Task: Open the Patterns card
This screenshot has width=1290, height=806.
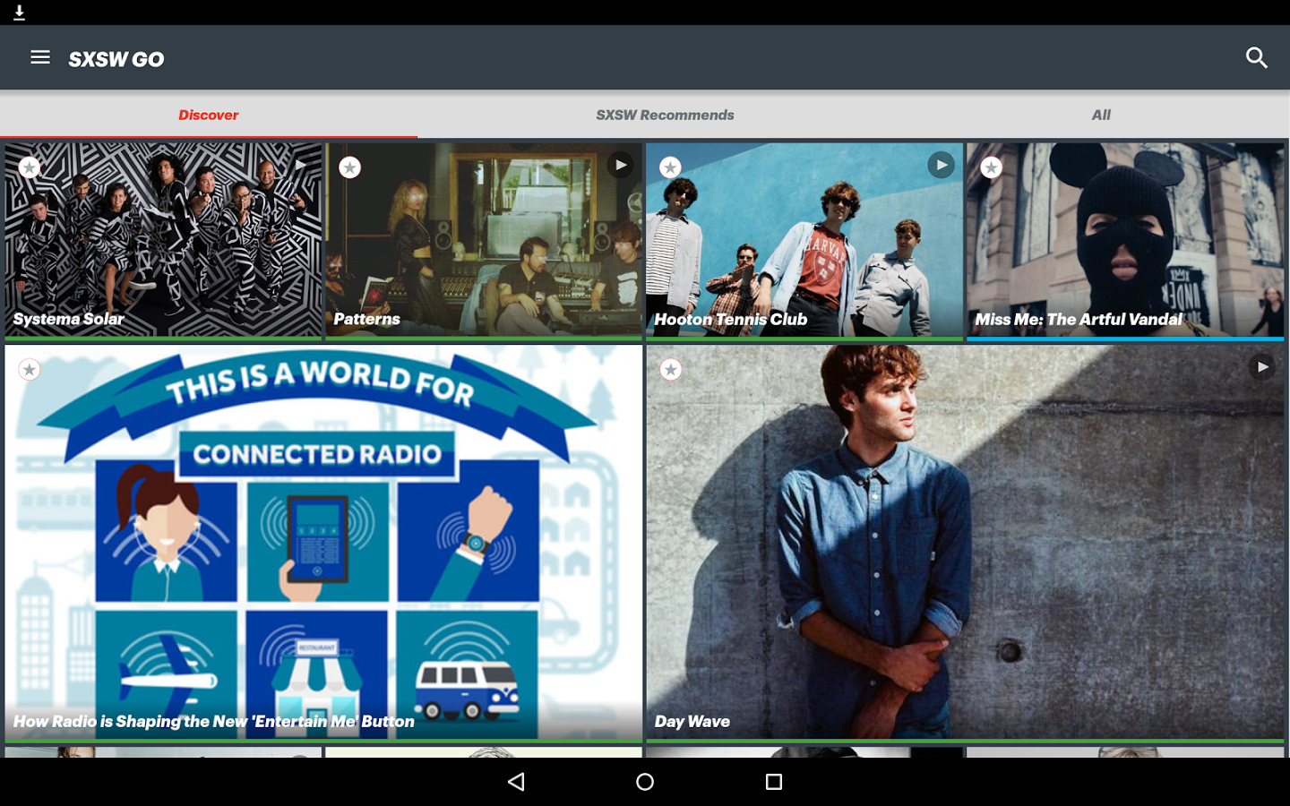Action: coord(484,240)
